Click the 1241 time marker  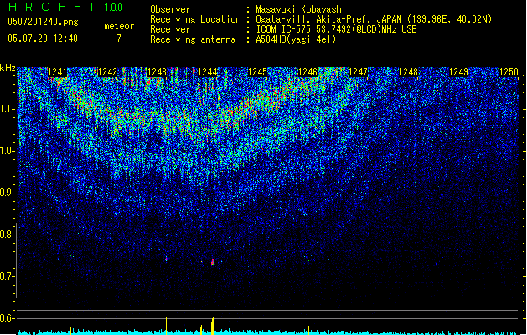coord(58,72)
